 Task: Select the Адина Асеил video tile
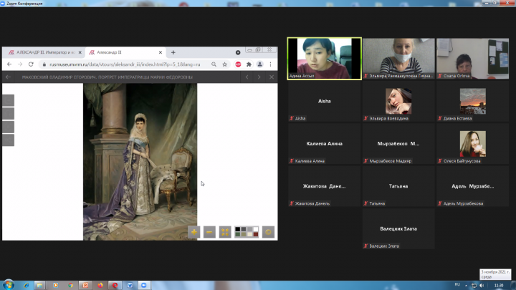pos(324,59)
